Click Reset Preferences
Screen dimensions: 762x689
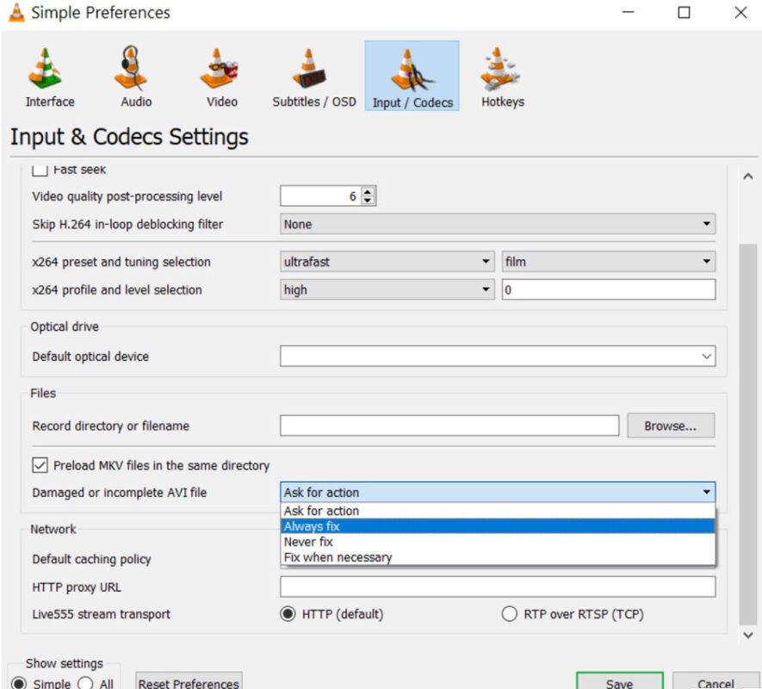[189, 682]
